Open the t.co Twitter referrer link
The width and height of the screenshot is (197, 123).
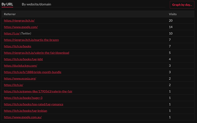click(x=12, y=34)
